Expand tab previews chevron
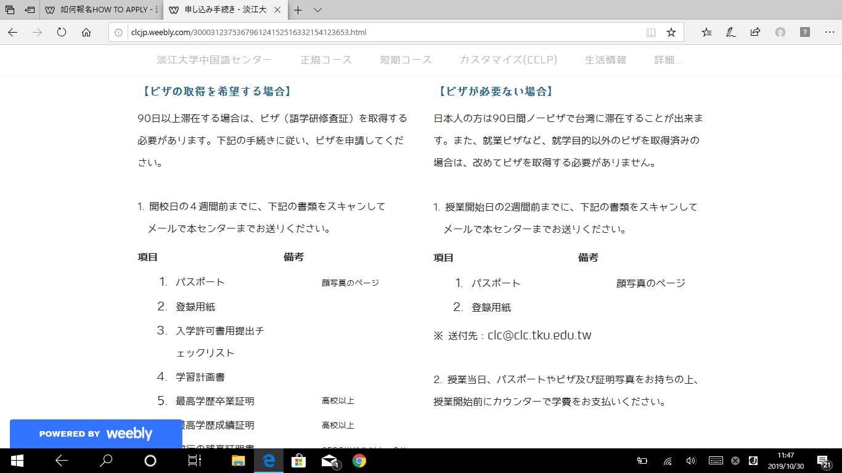842x473 pixels. pos(317,10)
